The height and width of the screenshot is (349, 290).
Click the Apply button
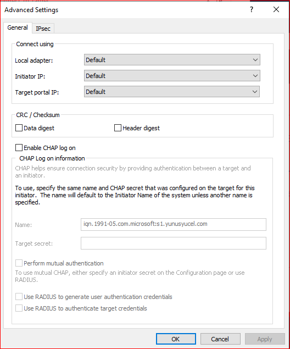(x=265, y=339)
